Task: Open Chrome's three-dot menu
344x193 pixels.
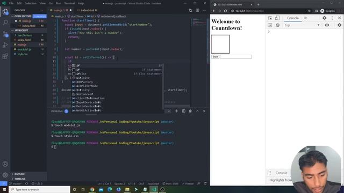Action: tap(340, 11)
